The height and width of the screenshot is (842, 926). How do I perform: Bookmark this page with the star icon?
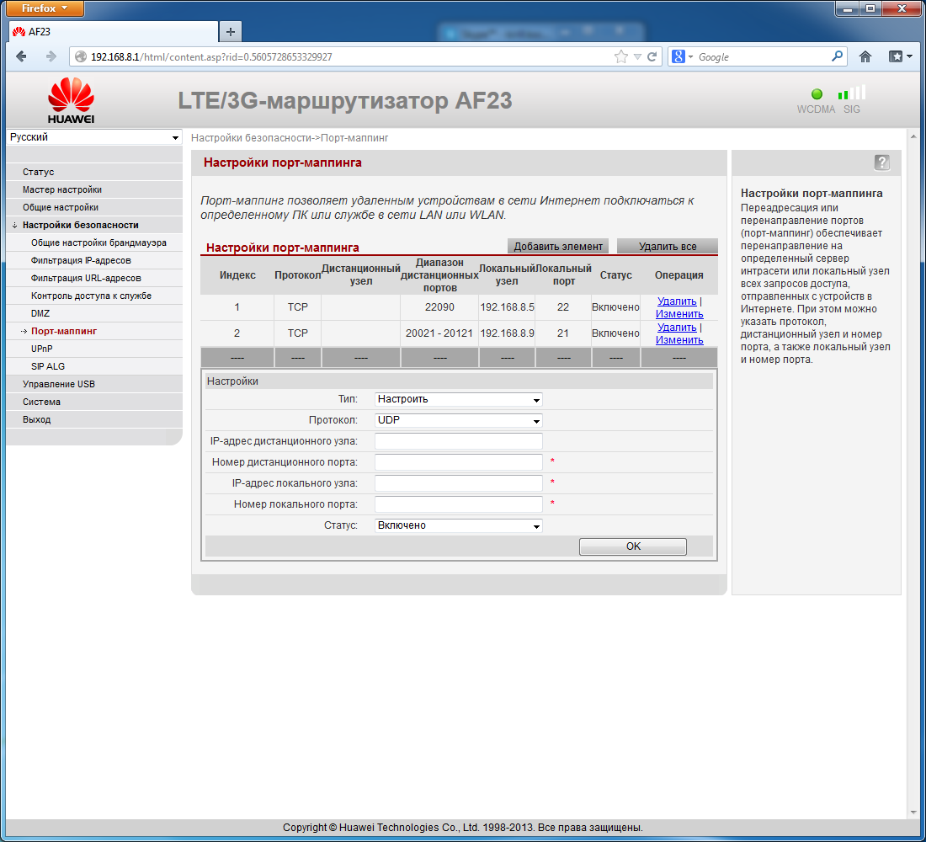click(620, 56)
